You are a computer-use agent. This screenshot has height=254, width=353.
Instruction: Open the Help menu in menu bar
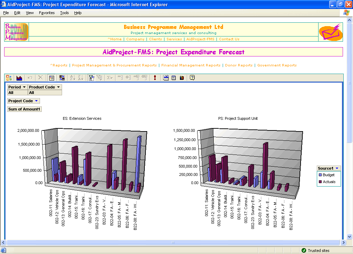78,13
